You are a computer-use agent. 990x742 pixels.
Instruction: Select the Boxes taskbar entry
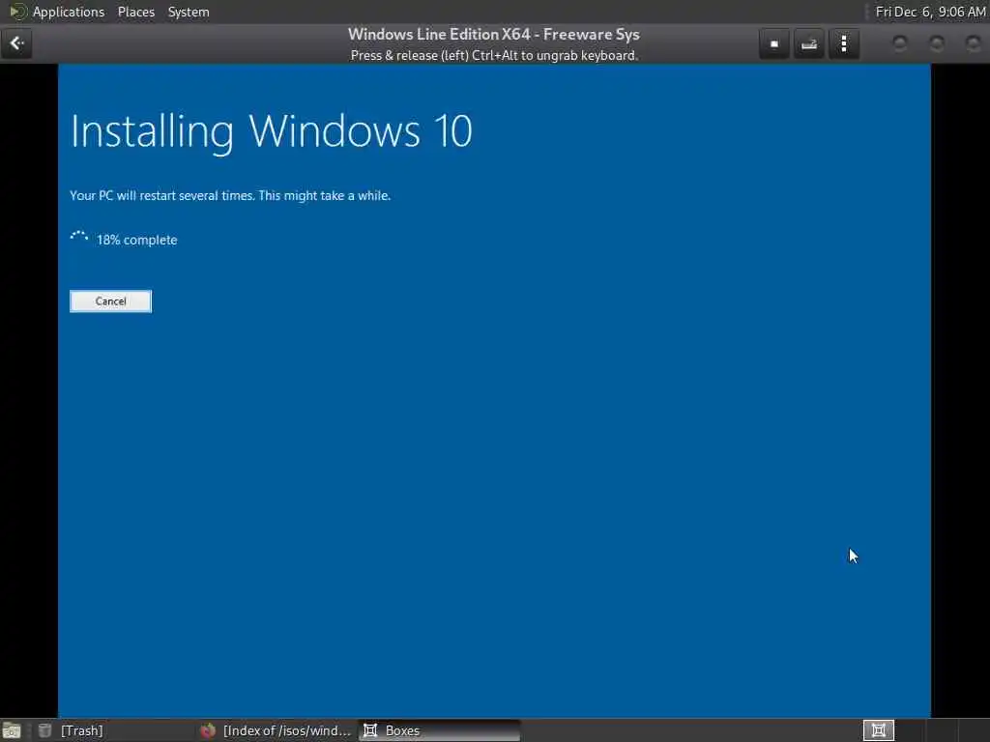[440, 730]
